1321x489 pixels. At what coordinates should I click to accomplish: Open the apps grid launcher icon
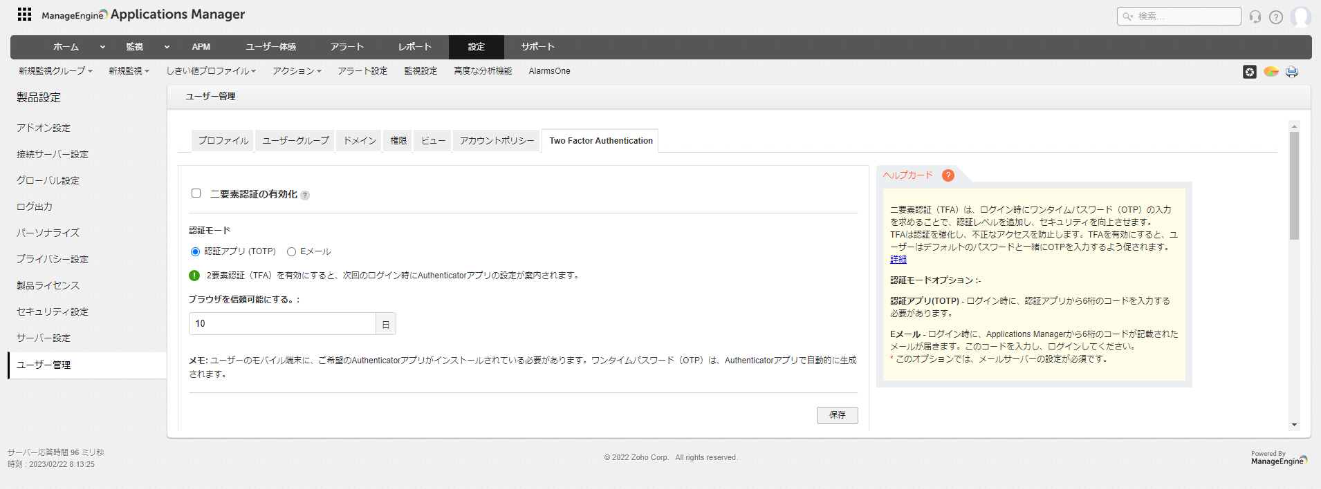24,15
